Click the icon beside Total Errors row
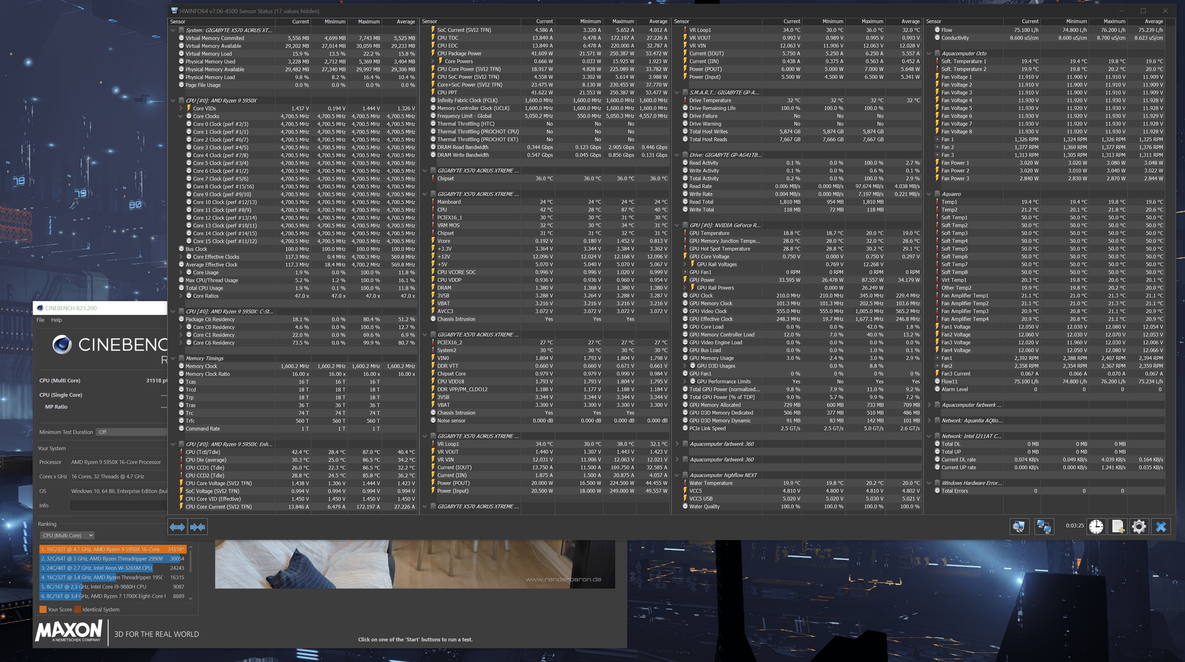The width and height of the screenshot is (1185, 662). click(937, 491)
